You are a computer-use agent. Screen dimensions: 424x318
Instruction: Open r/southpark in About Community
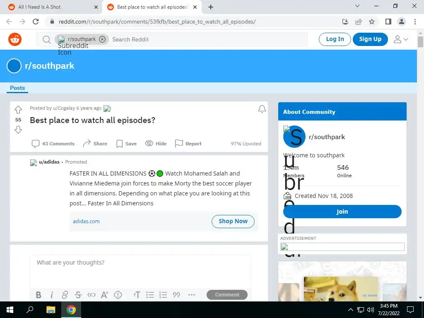click(327, 137)
